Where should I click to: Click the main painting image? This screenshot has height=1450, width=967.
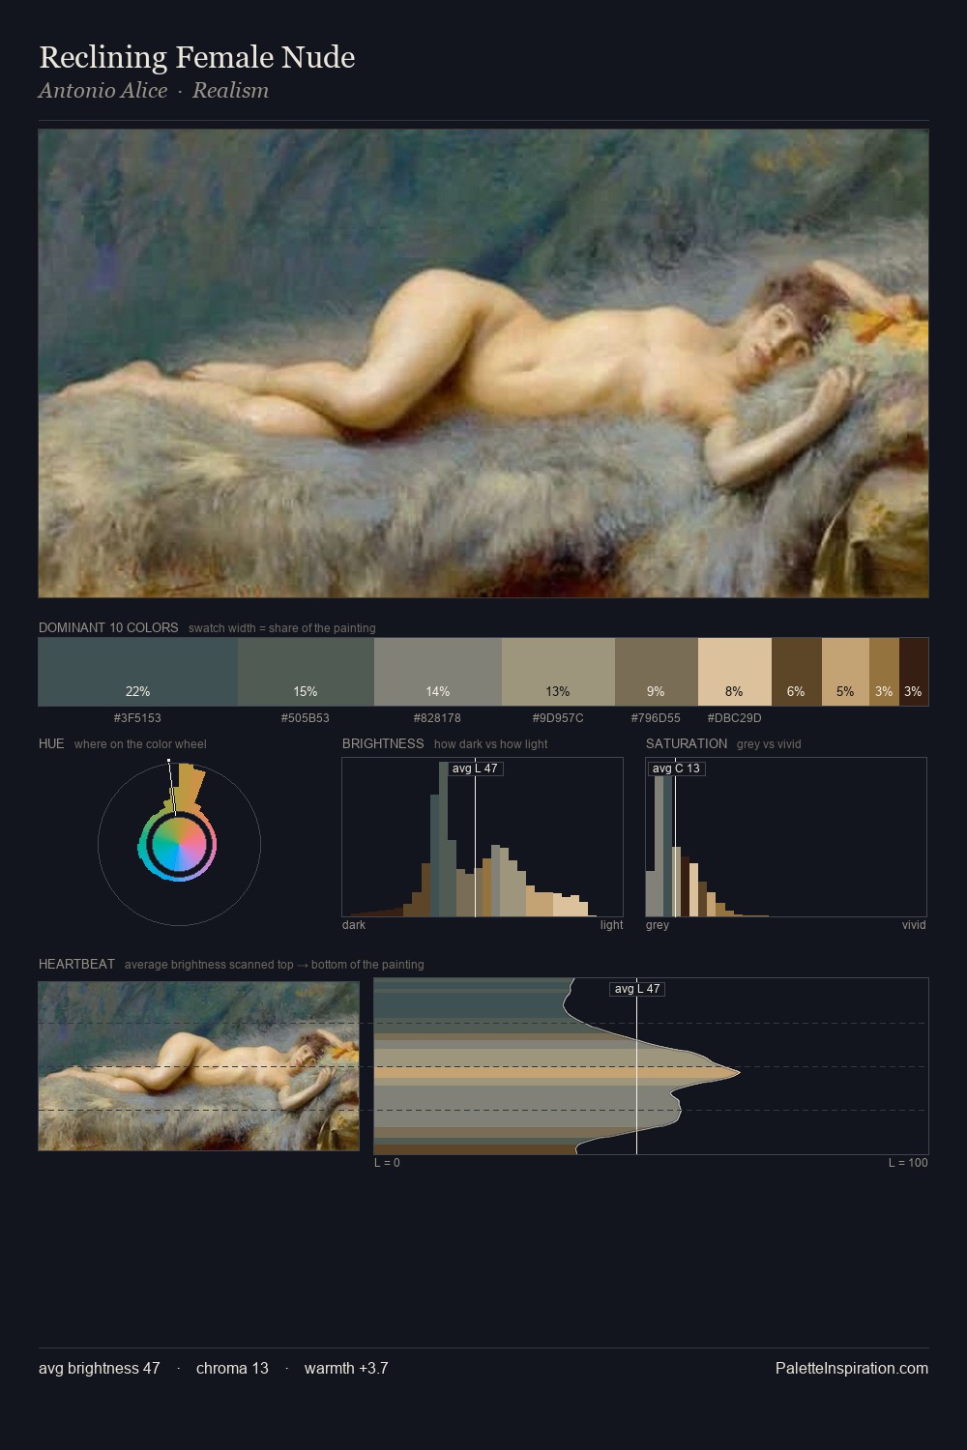coord(483,363)
